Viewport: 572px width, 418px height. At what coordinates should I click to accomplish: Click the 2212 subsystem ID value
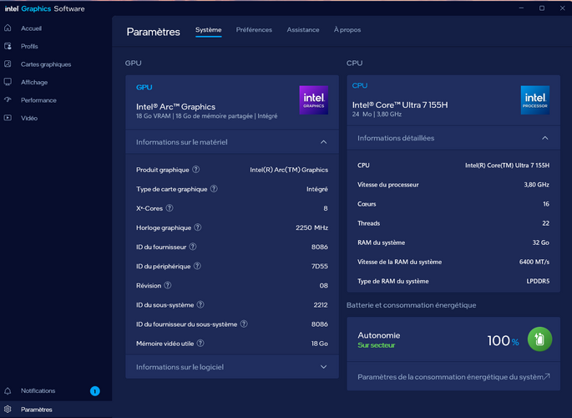pos(321,304)
